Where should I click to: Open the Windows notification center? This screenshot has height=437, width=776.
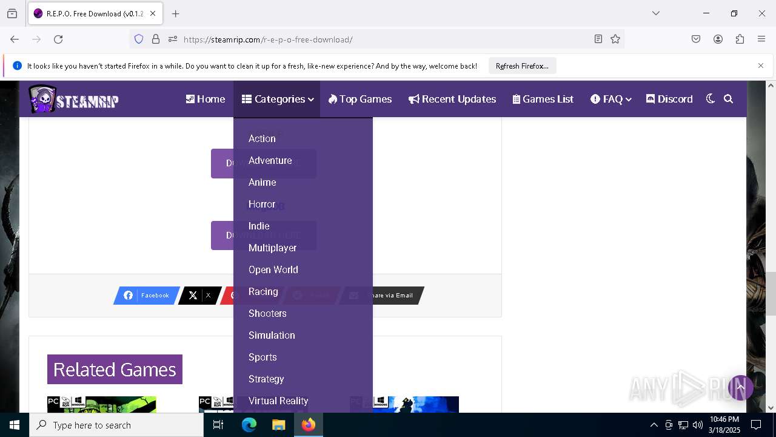point(756,425)
